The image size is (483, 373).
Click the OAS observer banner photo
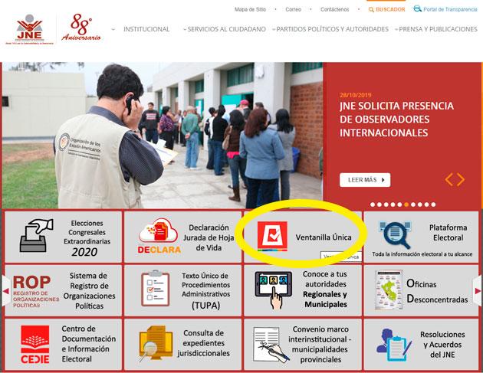click(x=163, y=136)
